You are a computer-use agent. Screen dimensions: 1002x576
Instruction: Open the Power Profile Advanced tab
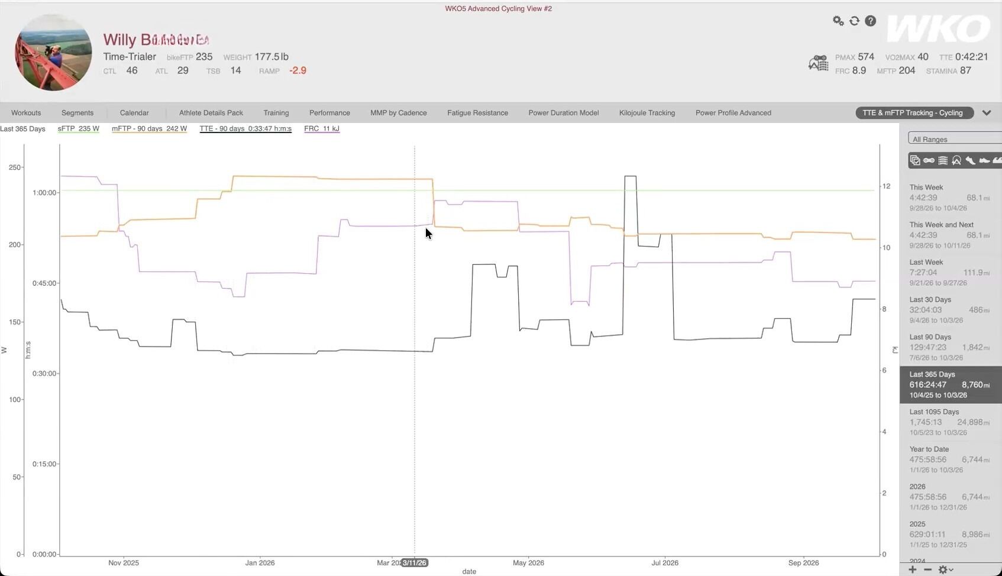[733, 113]
